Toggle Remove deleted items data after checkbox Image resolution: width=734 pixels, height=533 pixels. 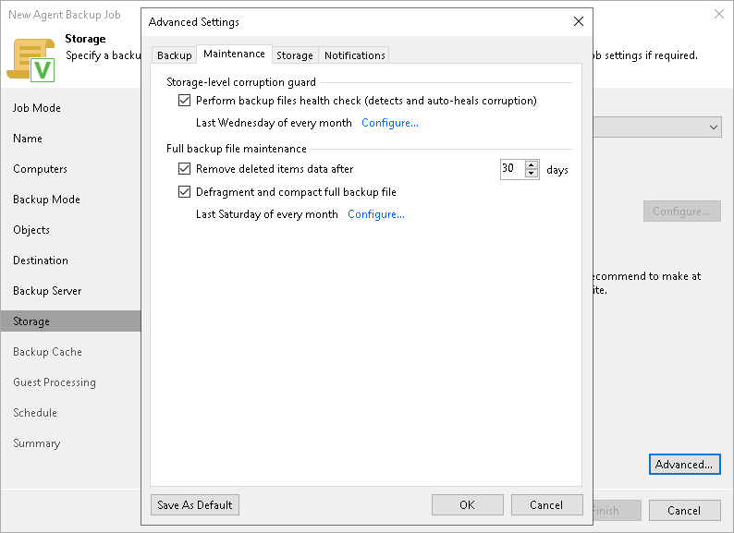click(x=185, y=168)
